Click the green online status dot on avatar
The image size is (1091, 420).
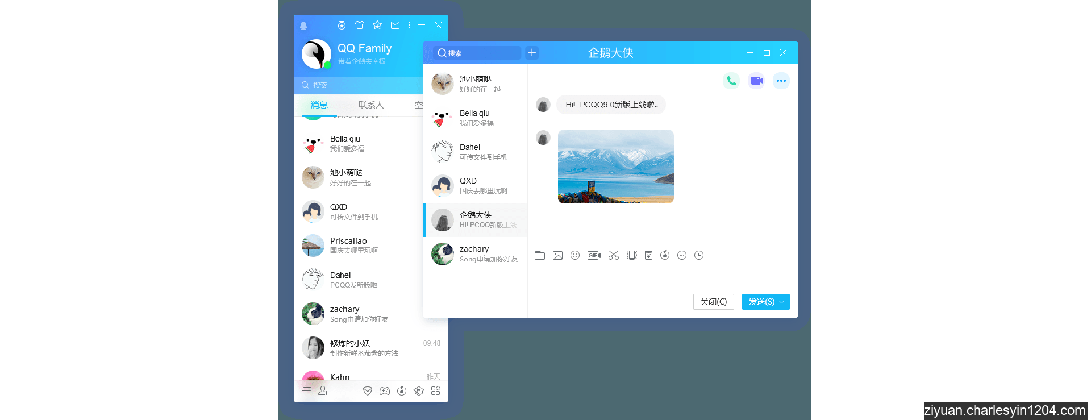point(327,65)
